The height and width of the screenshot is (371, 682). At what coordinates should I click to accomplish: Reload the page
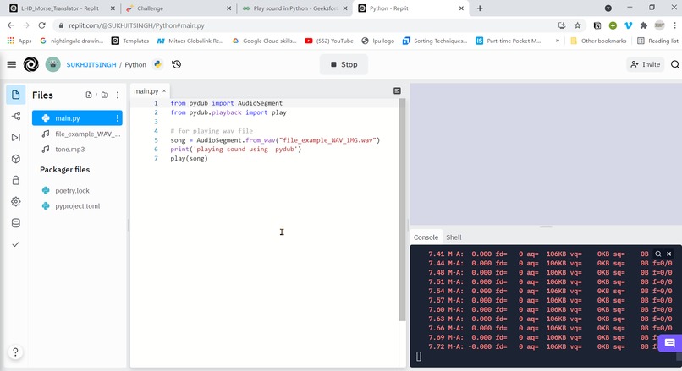coord(41,25)
